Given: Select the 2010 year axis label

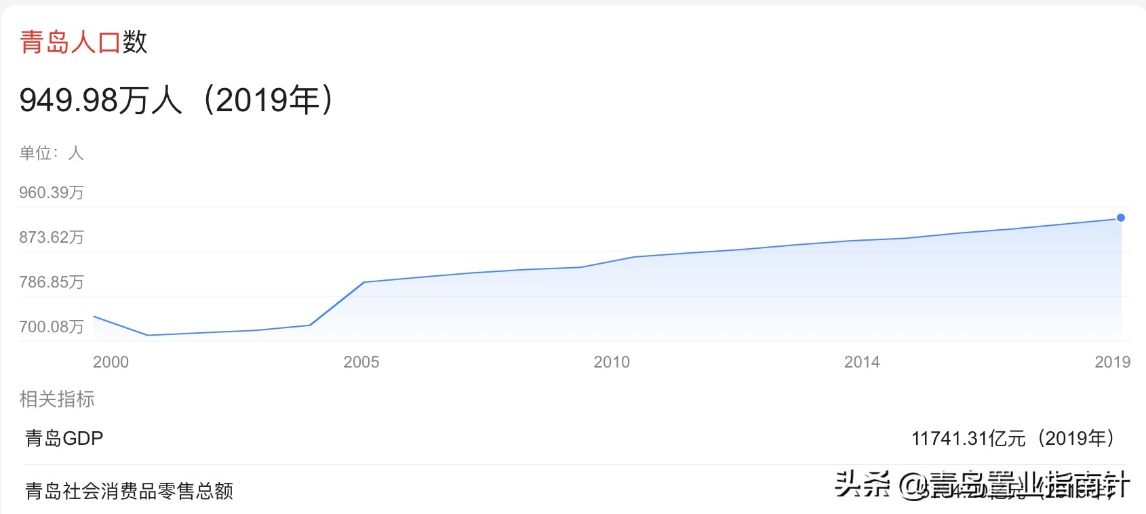Looking at the screenshot, I should point(611,362).
